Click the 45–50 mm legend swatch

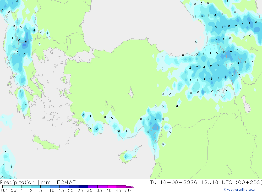(x=122, y=187)
